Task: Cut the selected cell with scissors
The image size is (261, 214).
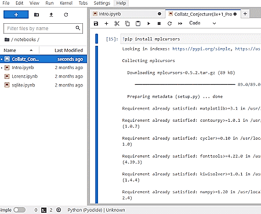Action: 117,24
